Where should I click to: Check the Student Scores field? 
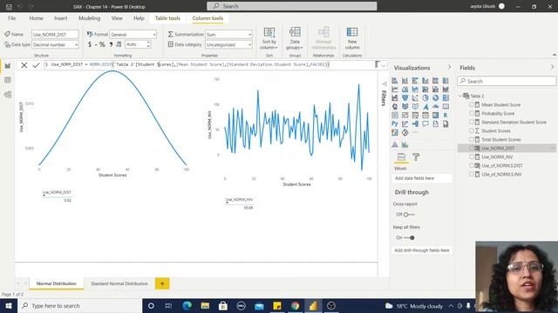coord(472,130)
